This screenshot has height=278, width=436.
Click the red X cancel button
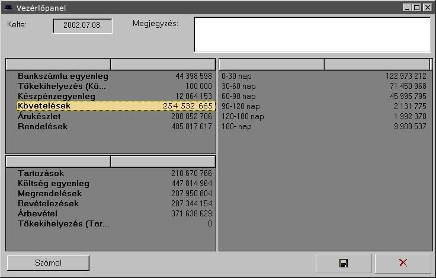403,263
